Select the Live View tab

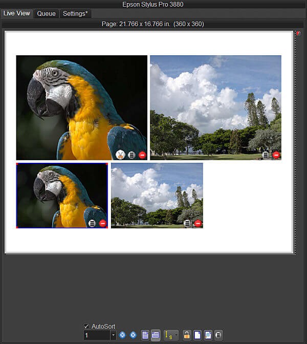coord(16,13)
